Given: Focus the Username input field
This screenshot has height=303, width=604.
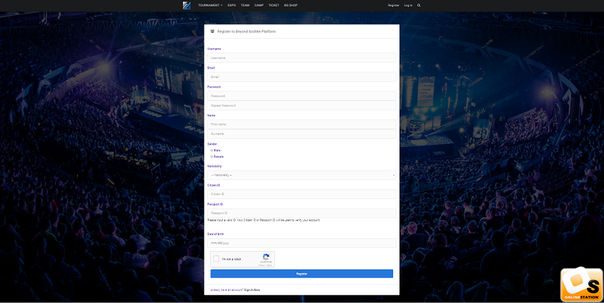Looking at the screenshot, I should click(302, 58).
